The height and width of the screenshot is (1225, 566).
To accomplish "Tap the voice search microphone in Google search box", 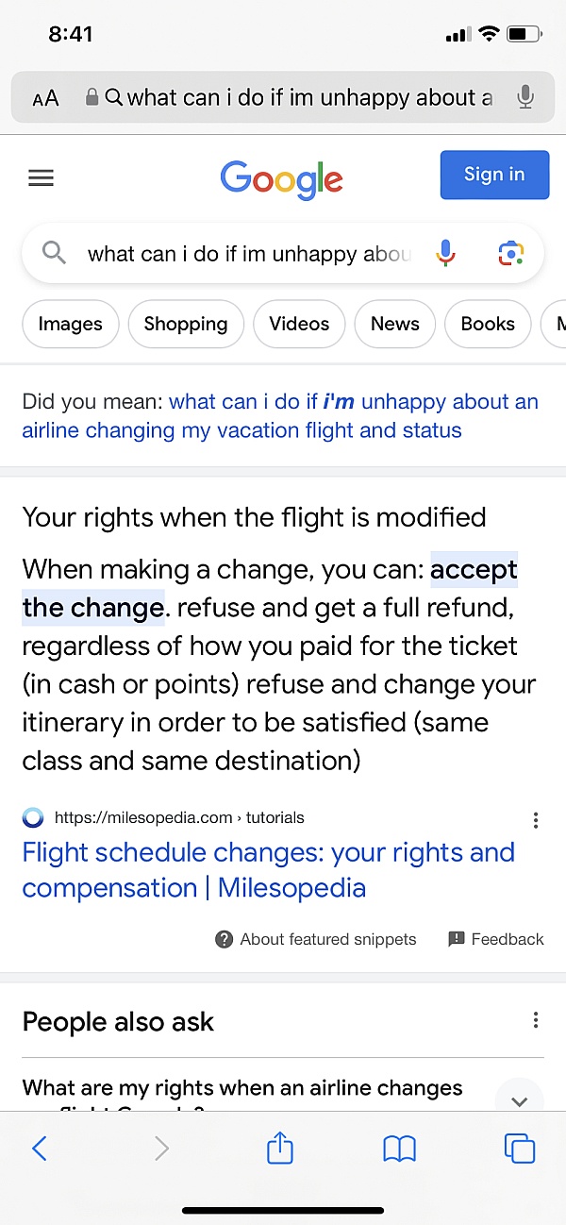I will (x=446, y=253).
